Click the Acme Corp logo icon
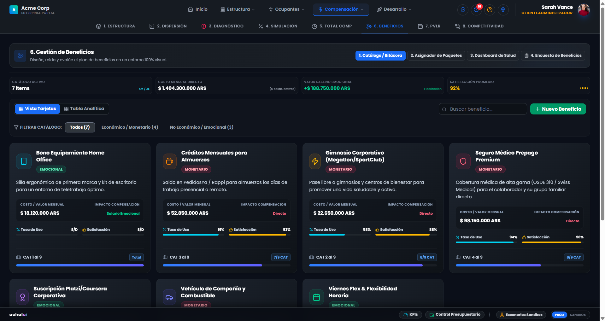The image size is (605, 321). (14, 10)
